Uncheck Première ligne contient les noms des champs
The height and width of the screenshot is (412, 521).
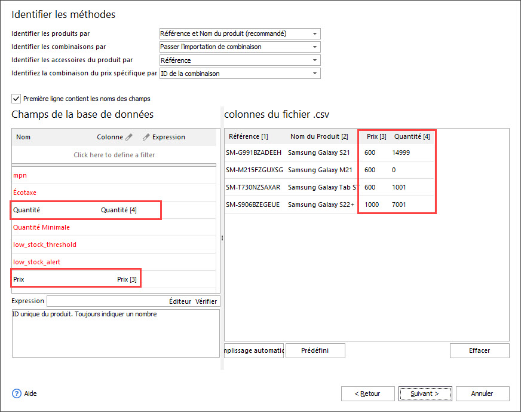click(16, 99)
